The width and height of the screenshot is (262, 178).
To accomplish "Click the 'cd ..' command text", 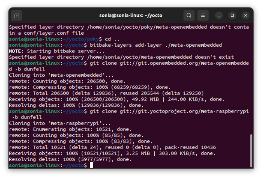I will point(112,39).
